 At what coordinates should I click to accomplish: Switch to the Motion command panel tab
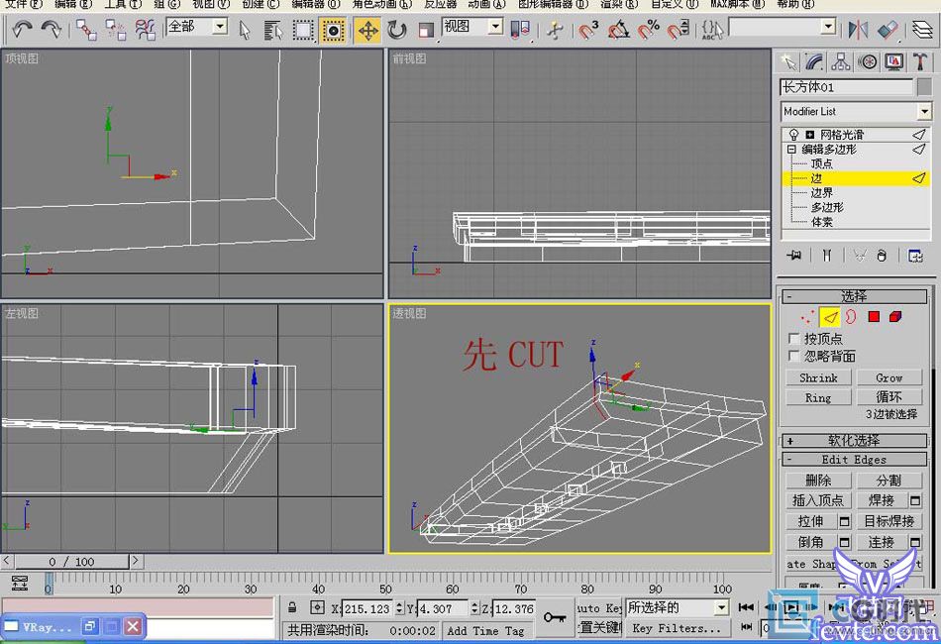(x=867, y=61)
